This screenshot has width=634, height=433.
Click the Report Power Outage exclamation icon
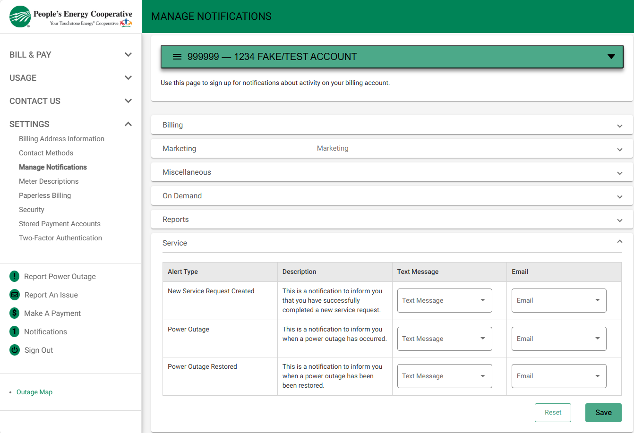click(15, 276)
